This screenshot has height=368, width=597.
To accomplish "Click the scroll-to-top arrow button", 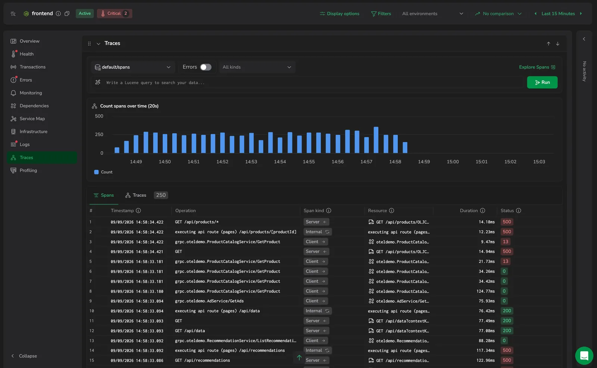I will 299,358.
